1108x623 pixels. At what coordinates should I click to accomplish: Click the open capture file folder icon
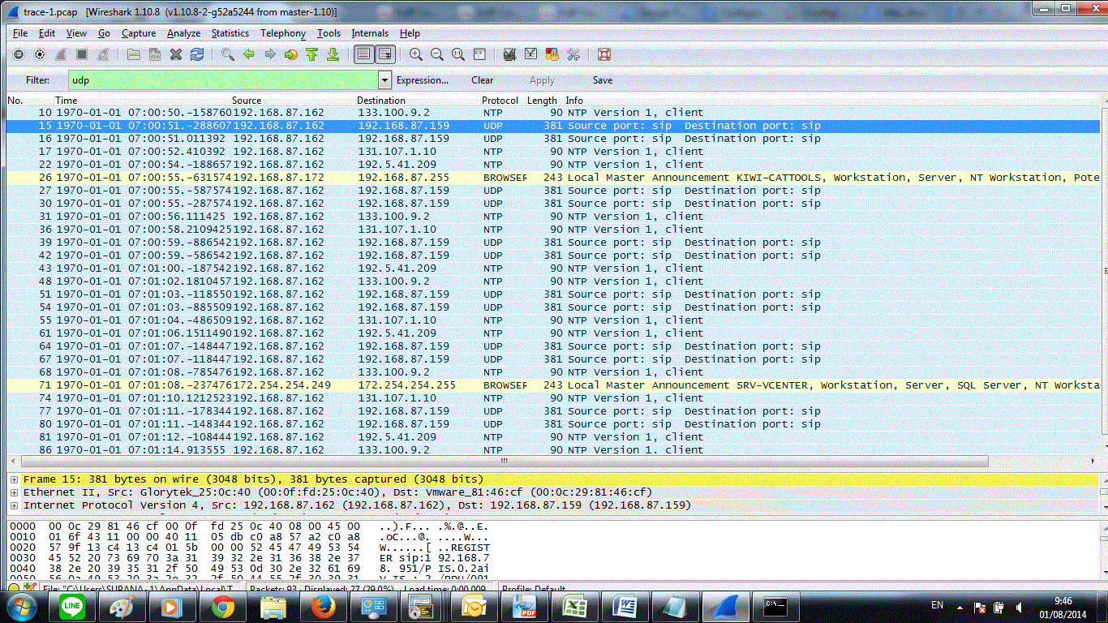pos(134,54)
